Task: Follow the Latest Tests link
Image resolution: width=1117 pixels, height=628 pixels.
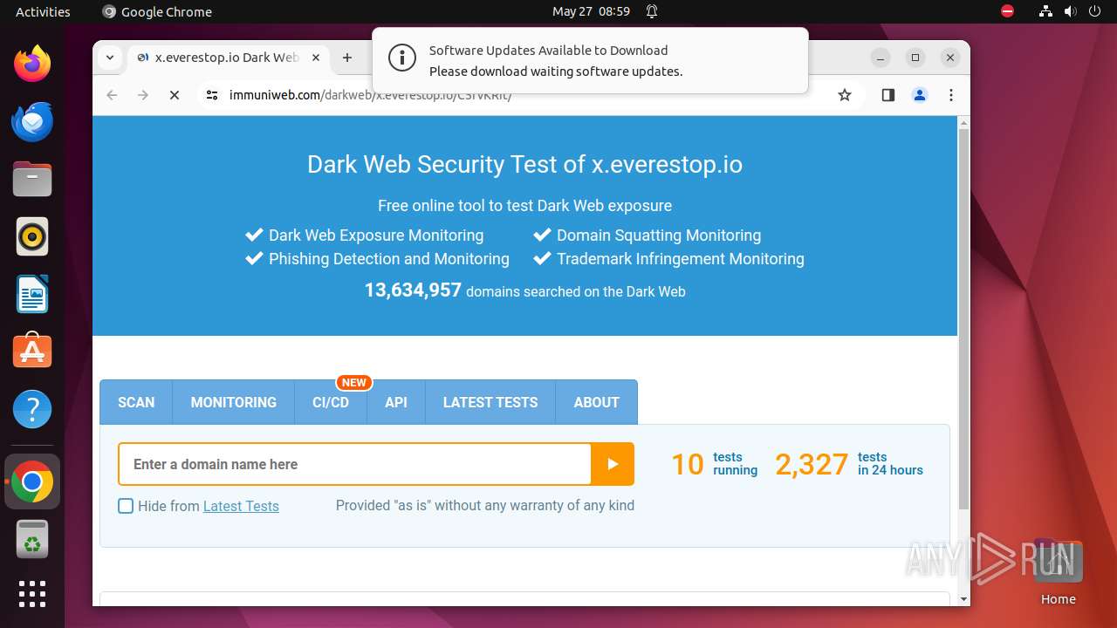Action: tap(241, 506)
